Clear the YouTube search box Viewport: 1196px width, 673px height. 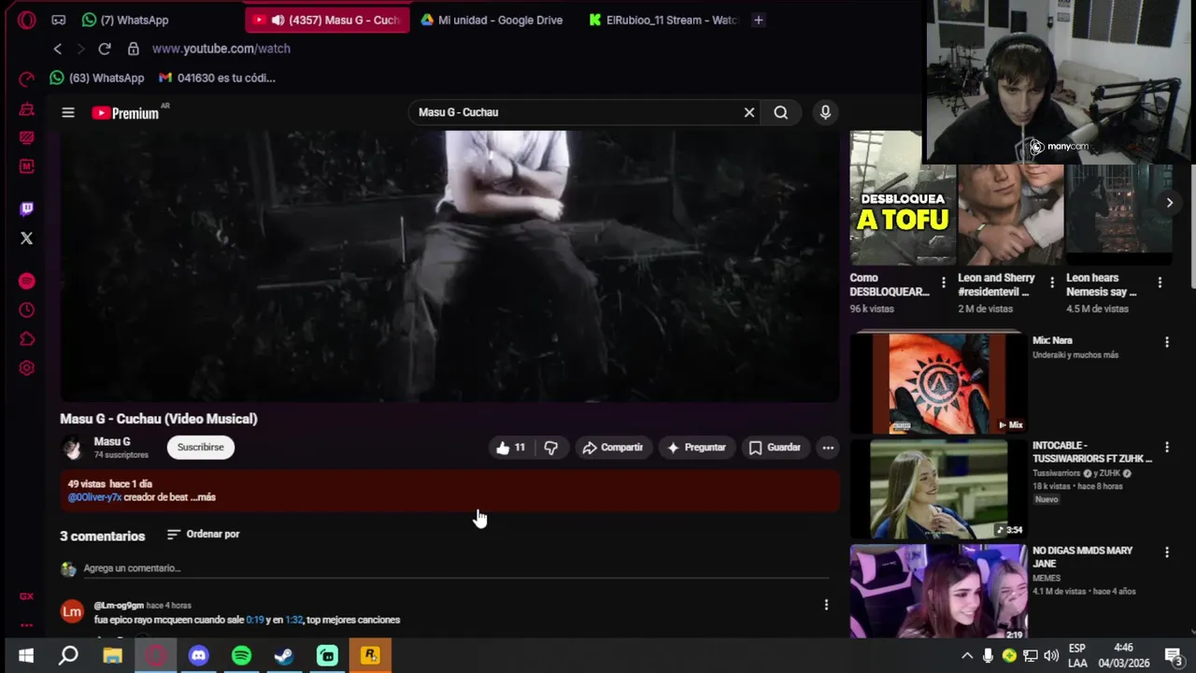point(749,112)
